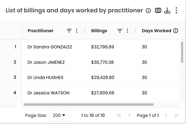Open the widget's three-dot options menu

176,10
